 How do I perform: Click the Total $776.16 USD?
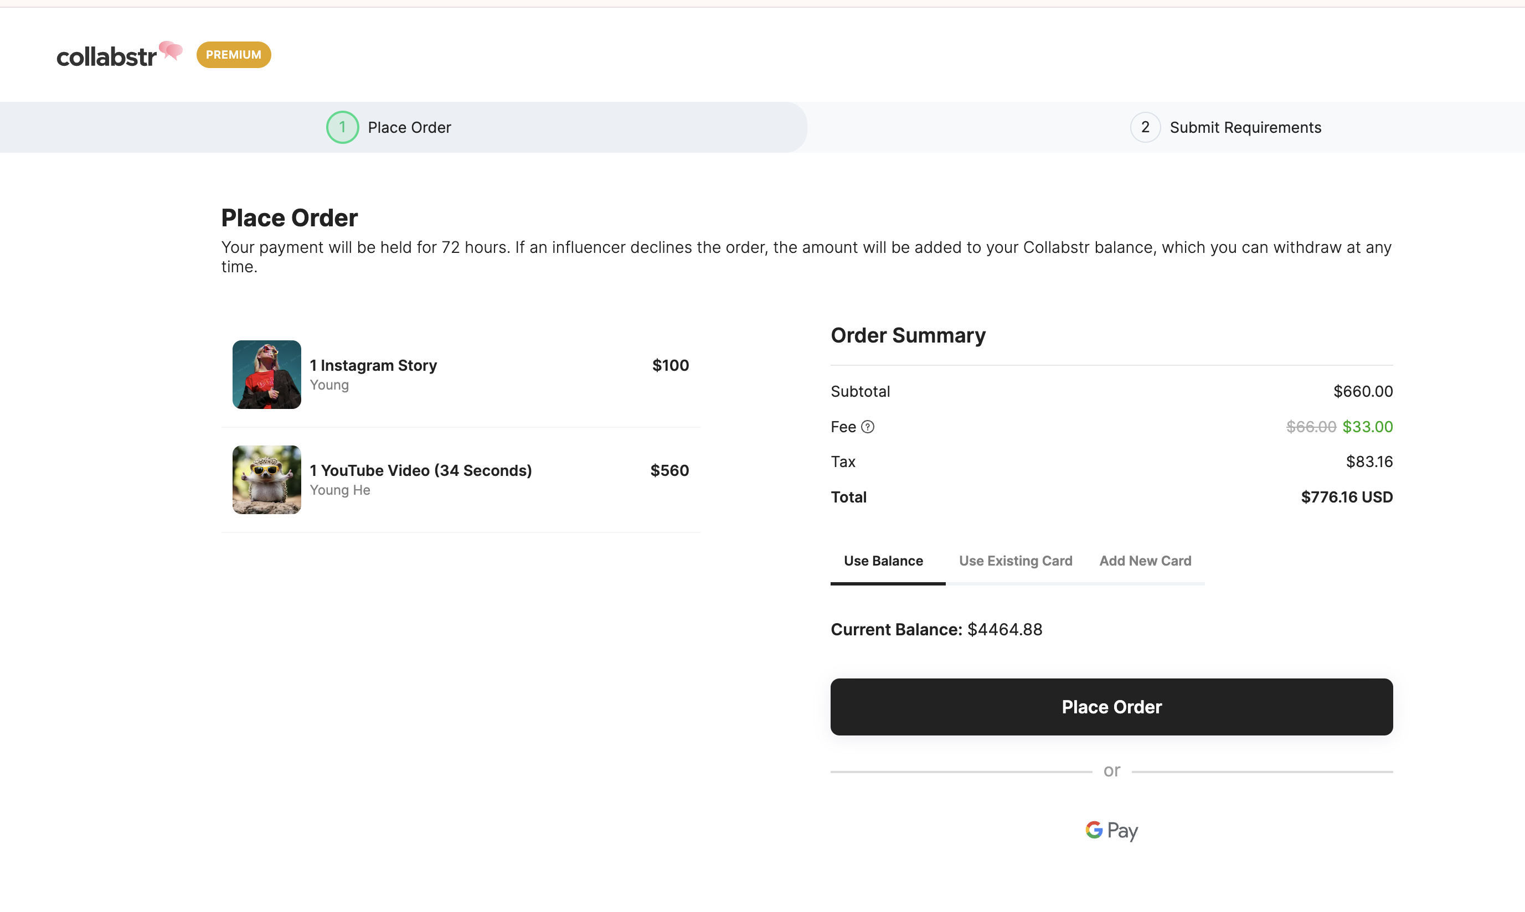(1347, 496)
